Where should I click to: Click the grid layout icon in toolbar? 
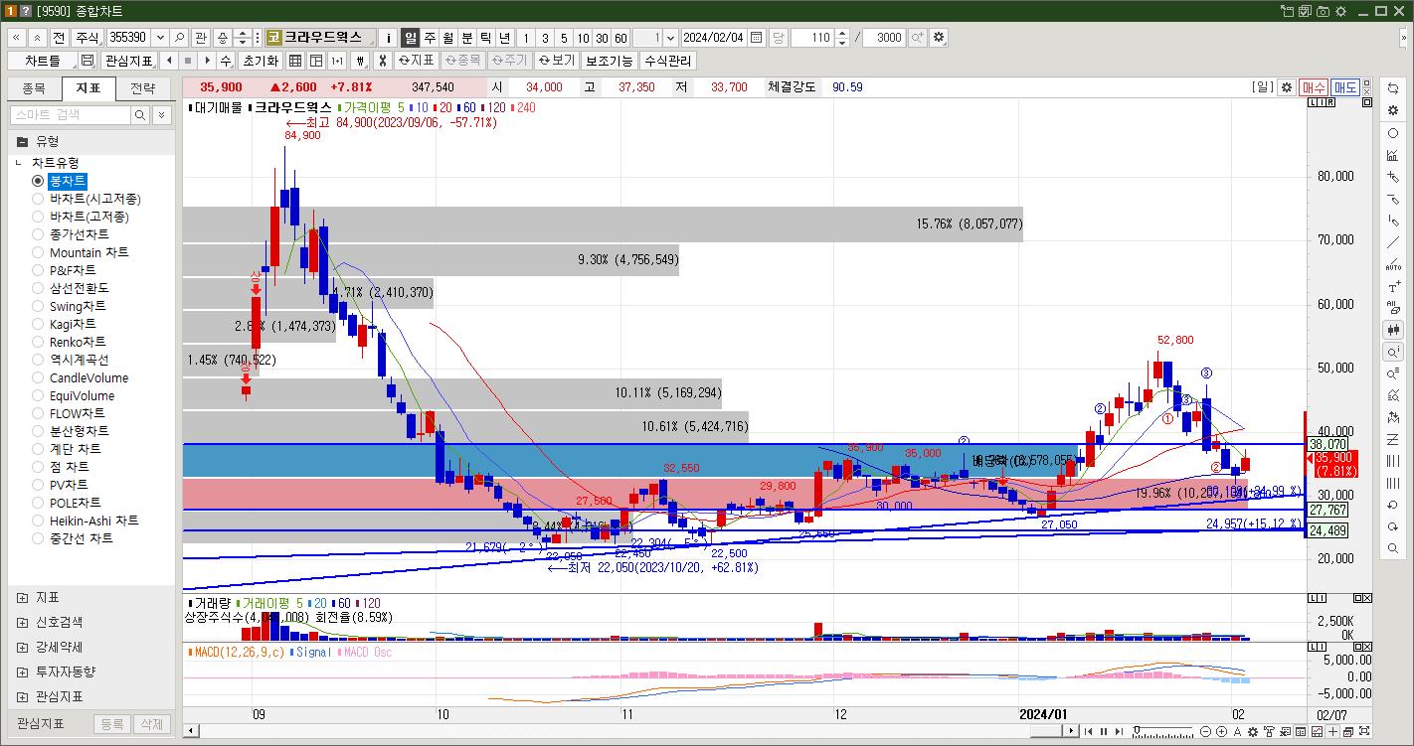point(295,61)
